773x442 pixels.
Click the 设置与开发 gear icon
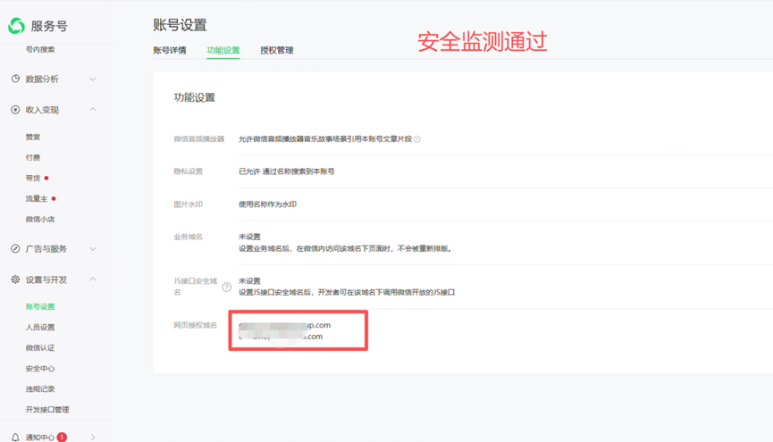pos(15,279)
